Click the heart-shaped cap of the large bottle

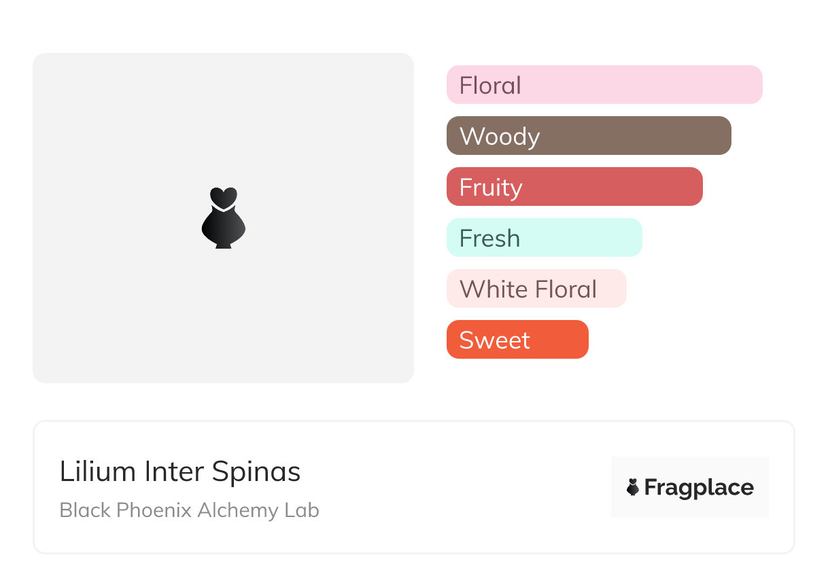tap(223, 196)
